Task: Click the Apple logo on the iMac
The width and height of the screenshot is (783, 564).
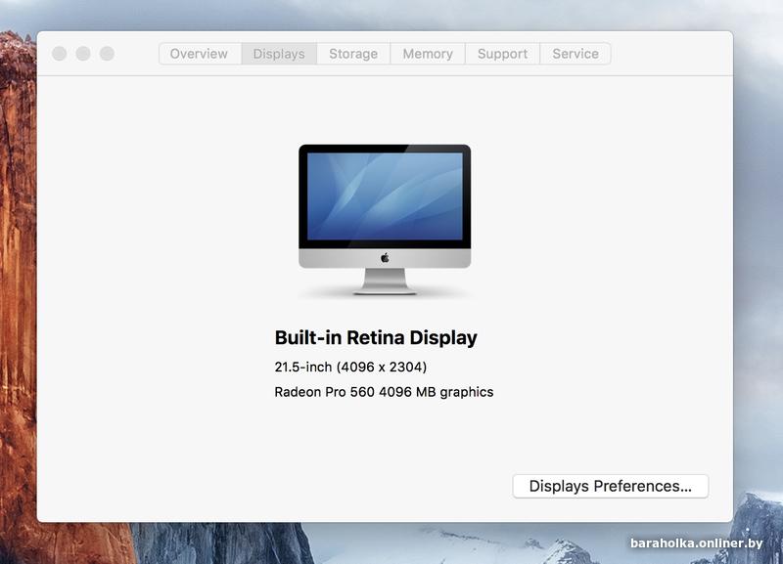Action: pos(385,258)
